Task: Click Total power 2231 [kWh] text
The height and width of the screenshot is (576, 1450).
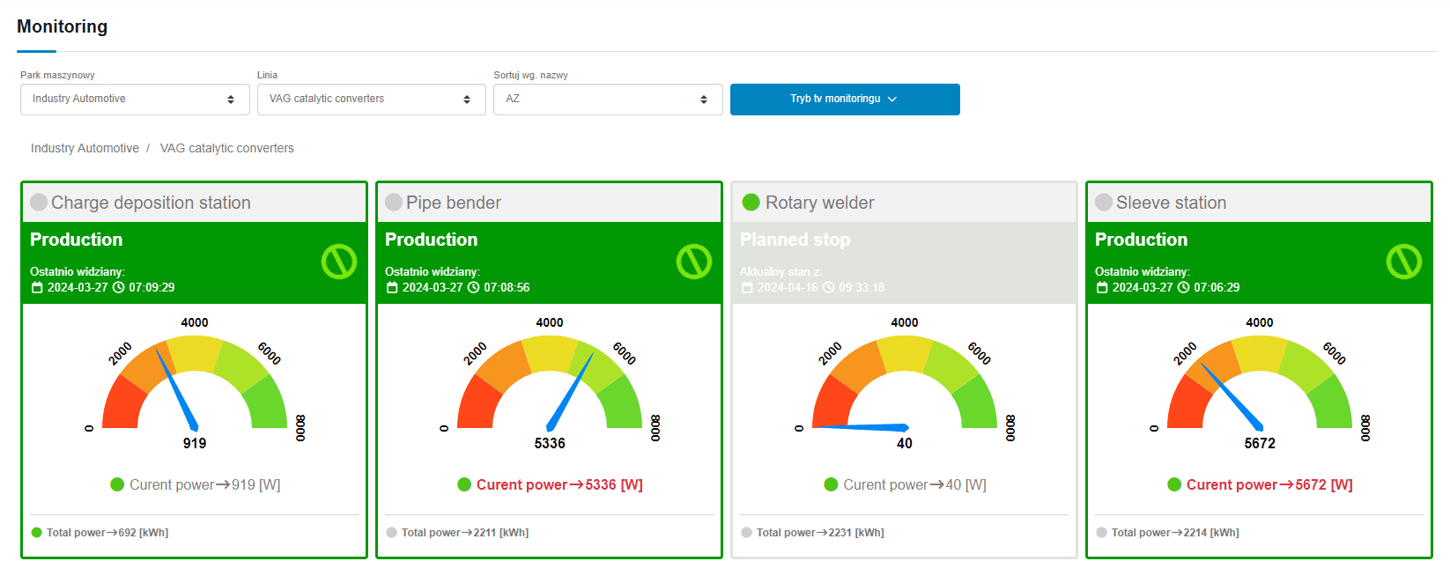Action: pyautogui.click(x=820, y=532)
